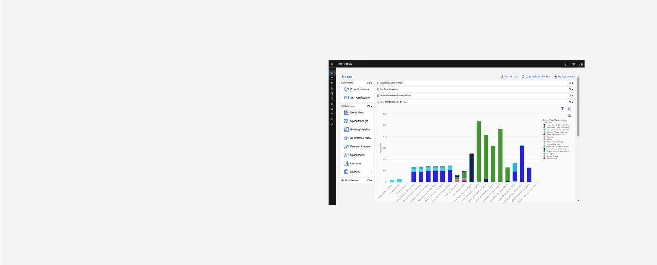Viewport: 657px width, 265px height.
Task: Filter the Space Standards chart
Action: [x=562, y=109]
